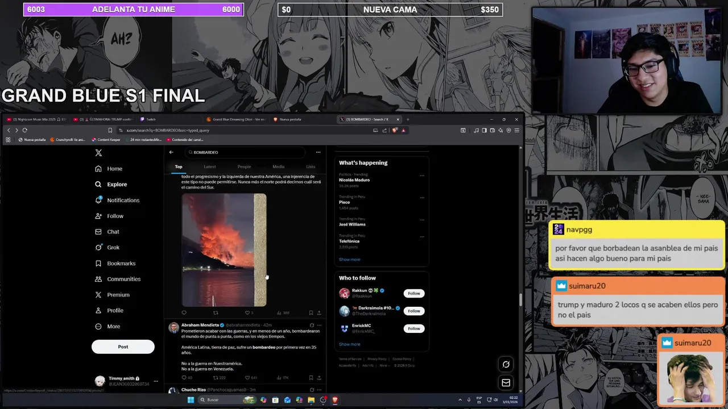Open browser main menu
728x409 pixels.
(516, 130)
